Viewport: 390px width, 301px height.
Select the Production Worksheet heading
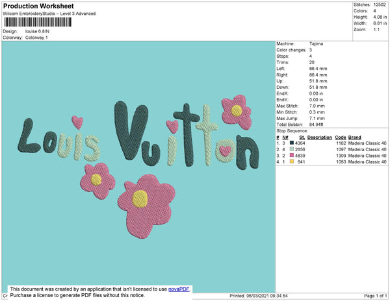coord(38,6)
